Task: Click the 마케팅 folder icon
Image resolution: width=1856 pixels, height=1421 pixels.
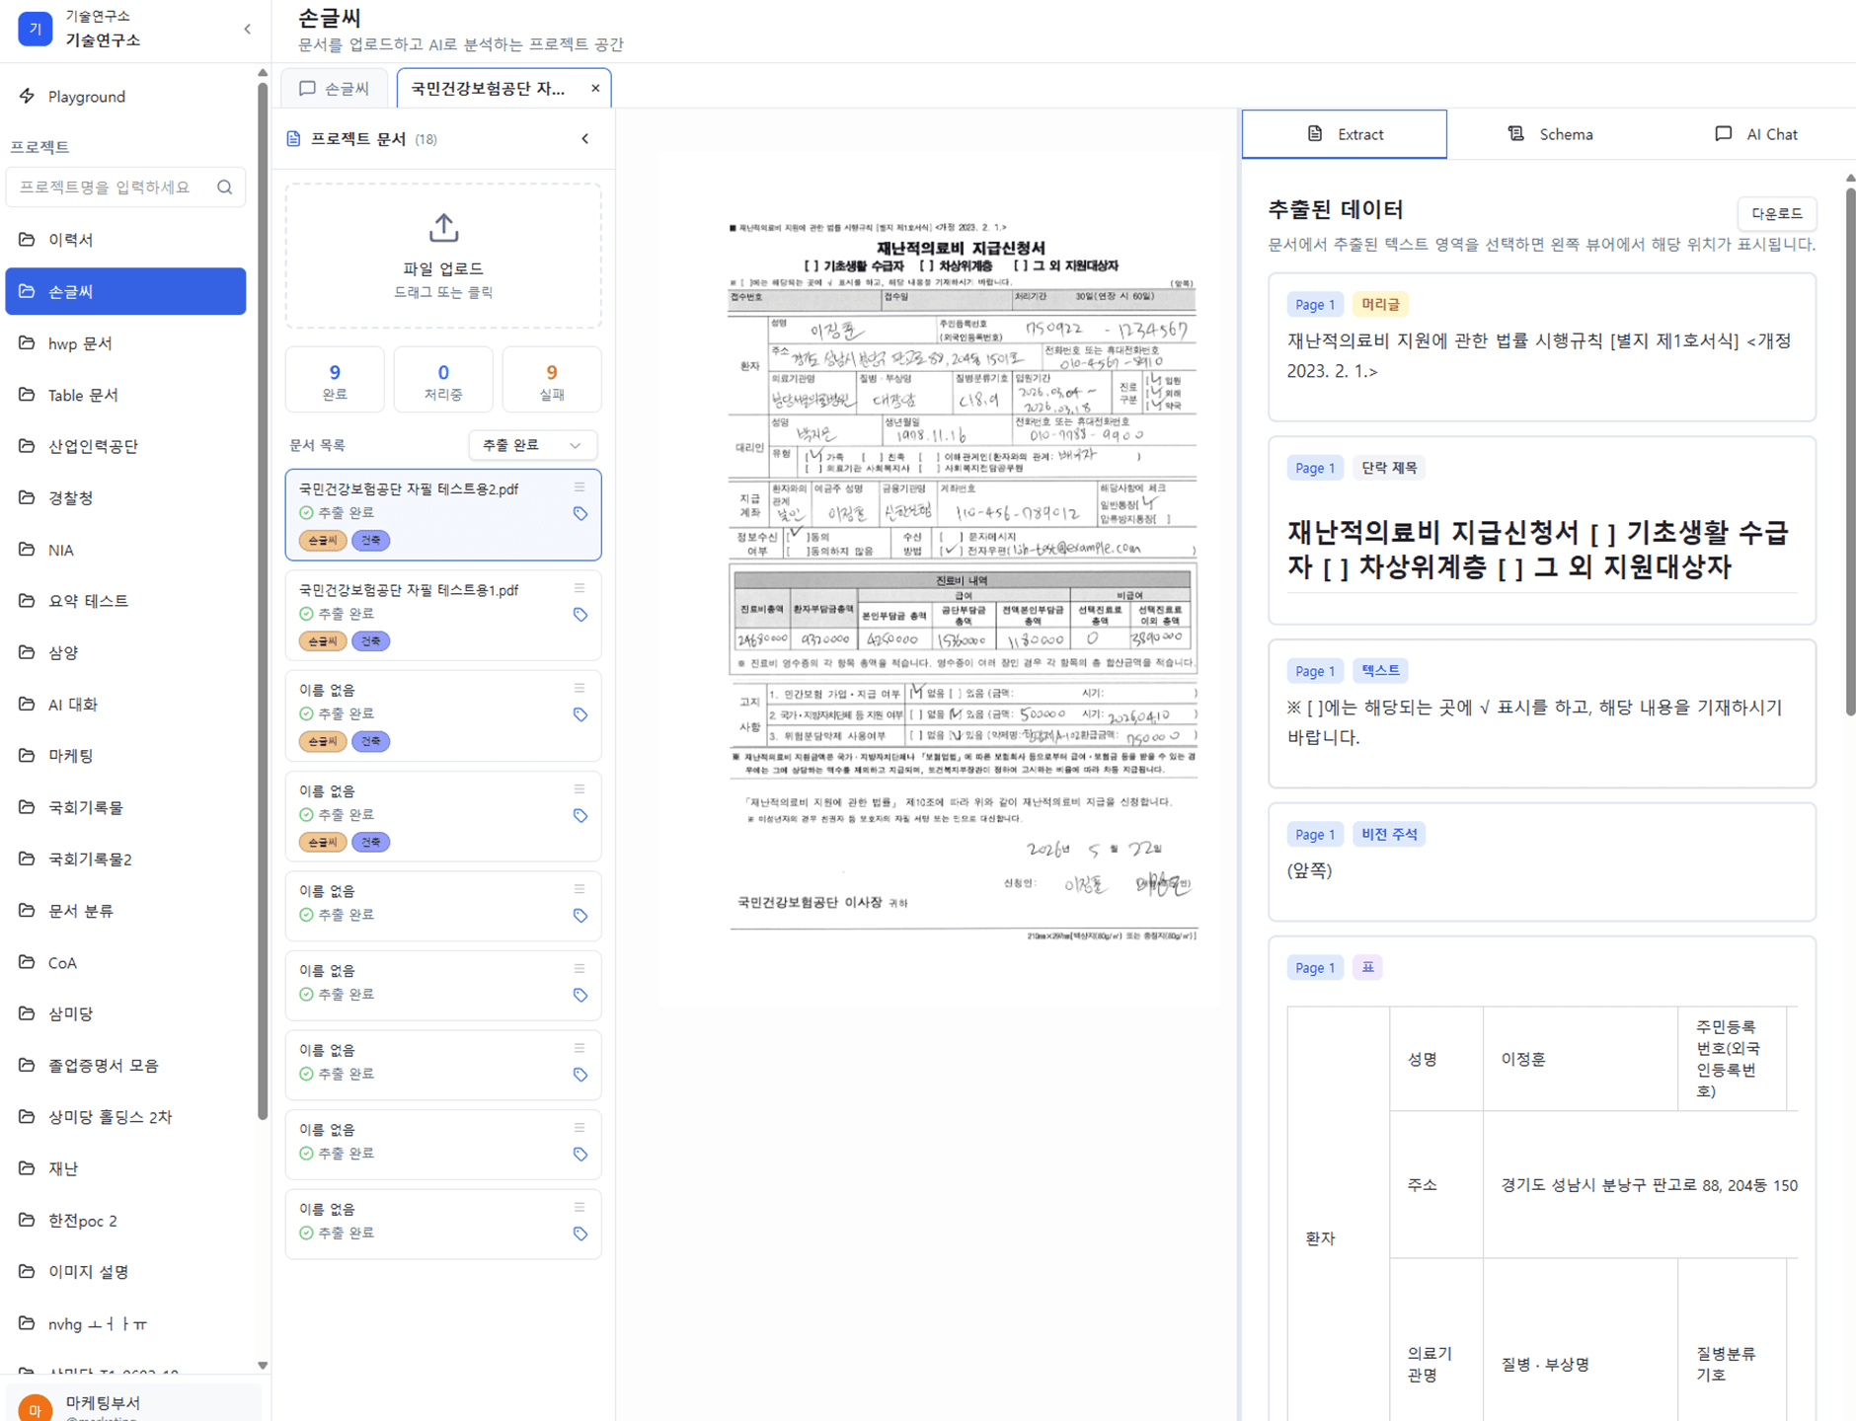Action: coord(27,755)
